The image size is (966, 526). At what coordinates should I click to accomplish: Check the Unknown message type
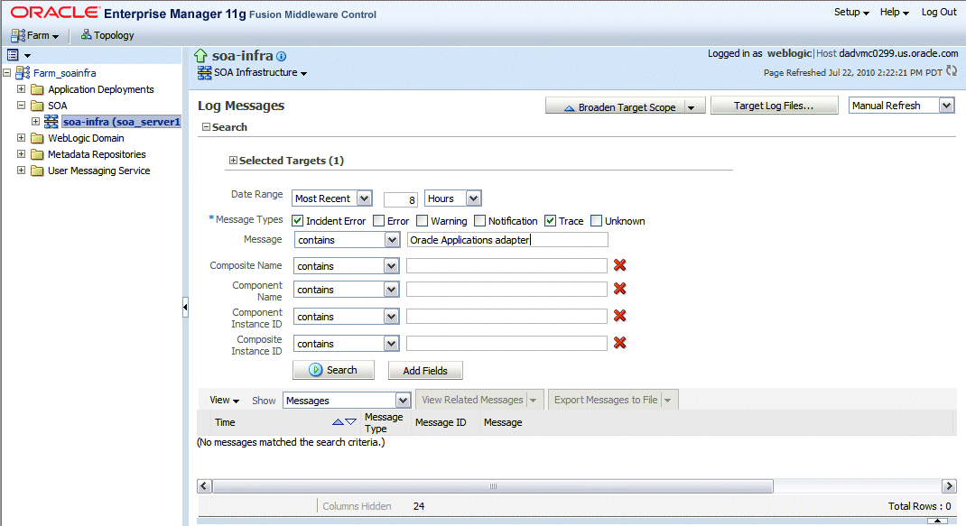pyautogui.click(x=597, y=220)
